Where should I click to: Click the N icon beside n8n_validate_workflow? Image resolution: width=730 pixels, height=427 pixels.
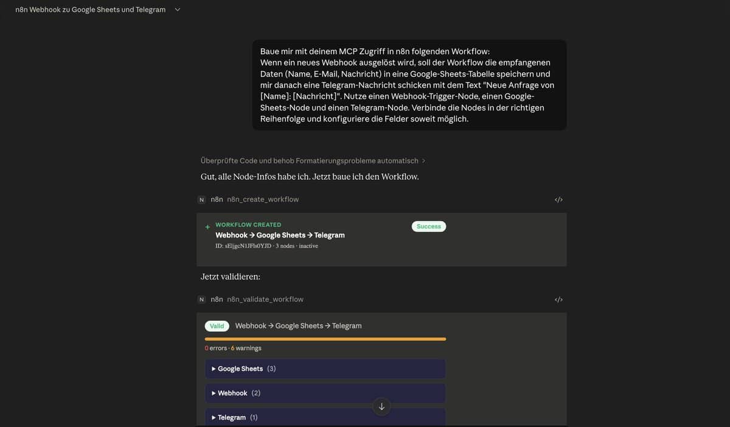pos(201,299)
